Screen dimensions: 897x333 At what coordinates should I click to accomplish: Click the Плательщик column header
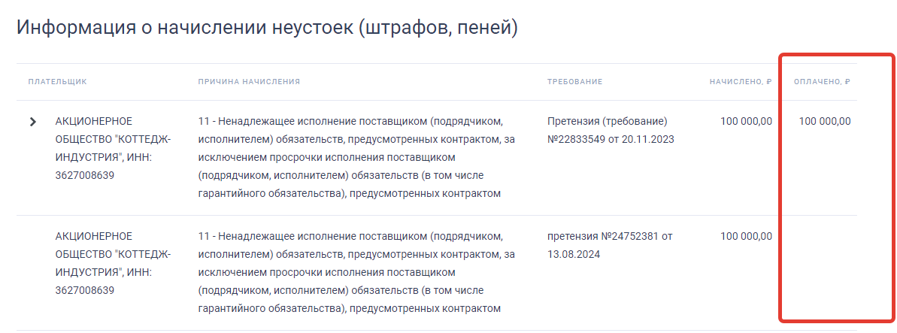coord(58,82)
